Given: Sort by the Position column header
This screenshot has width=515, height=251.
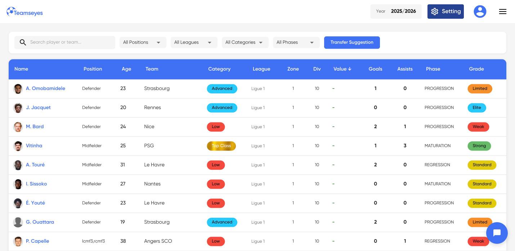Looking at the screenshot, I should click(x=93, y=69).
